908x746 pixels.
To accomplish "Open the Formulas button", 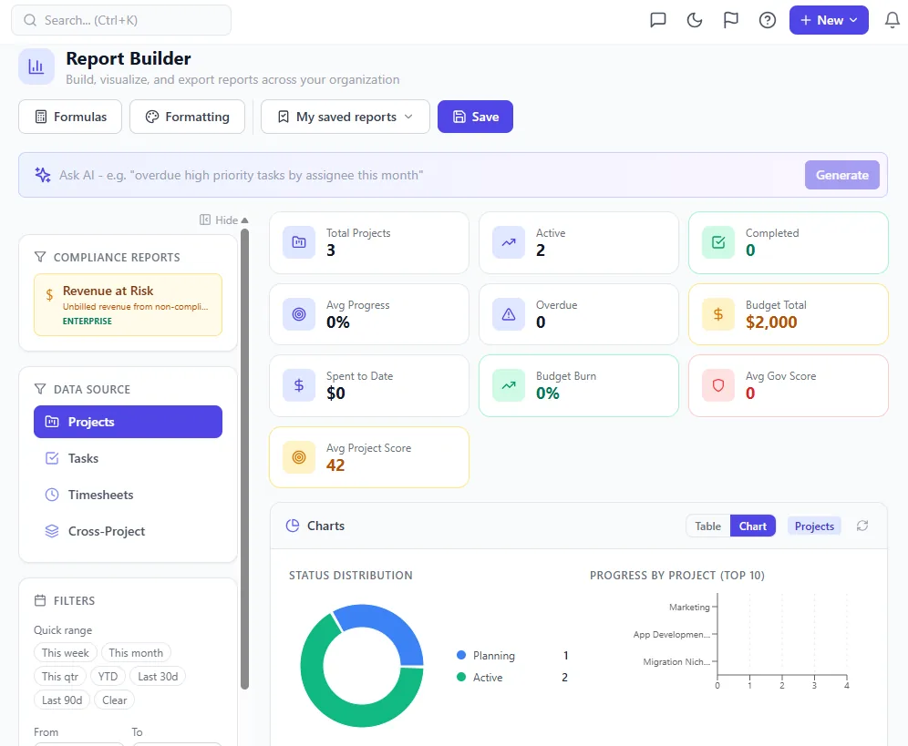I will point(70,117).
